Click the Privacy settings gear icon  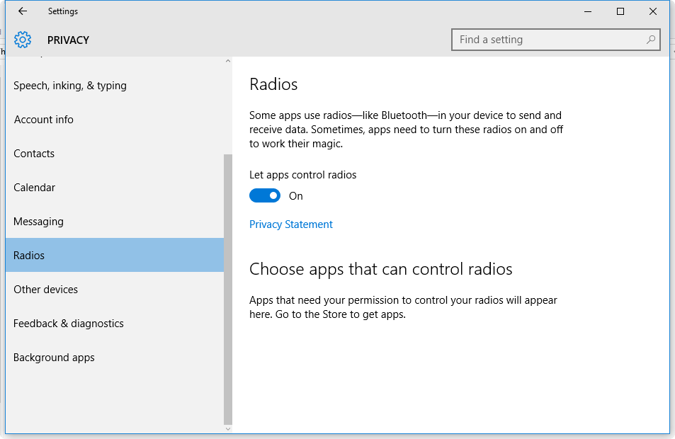(23, 40)
